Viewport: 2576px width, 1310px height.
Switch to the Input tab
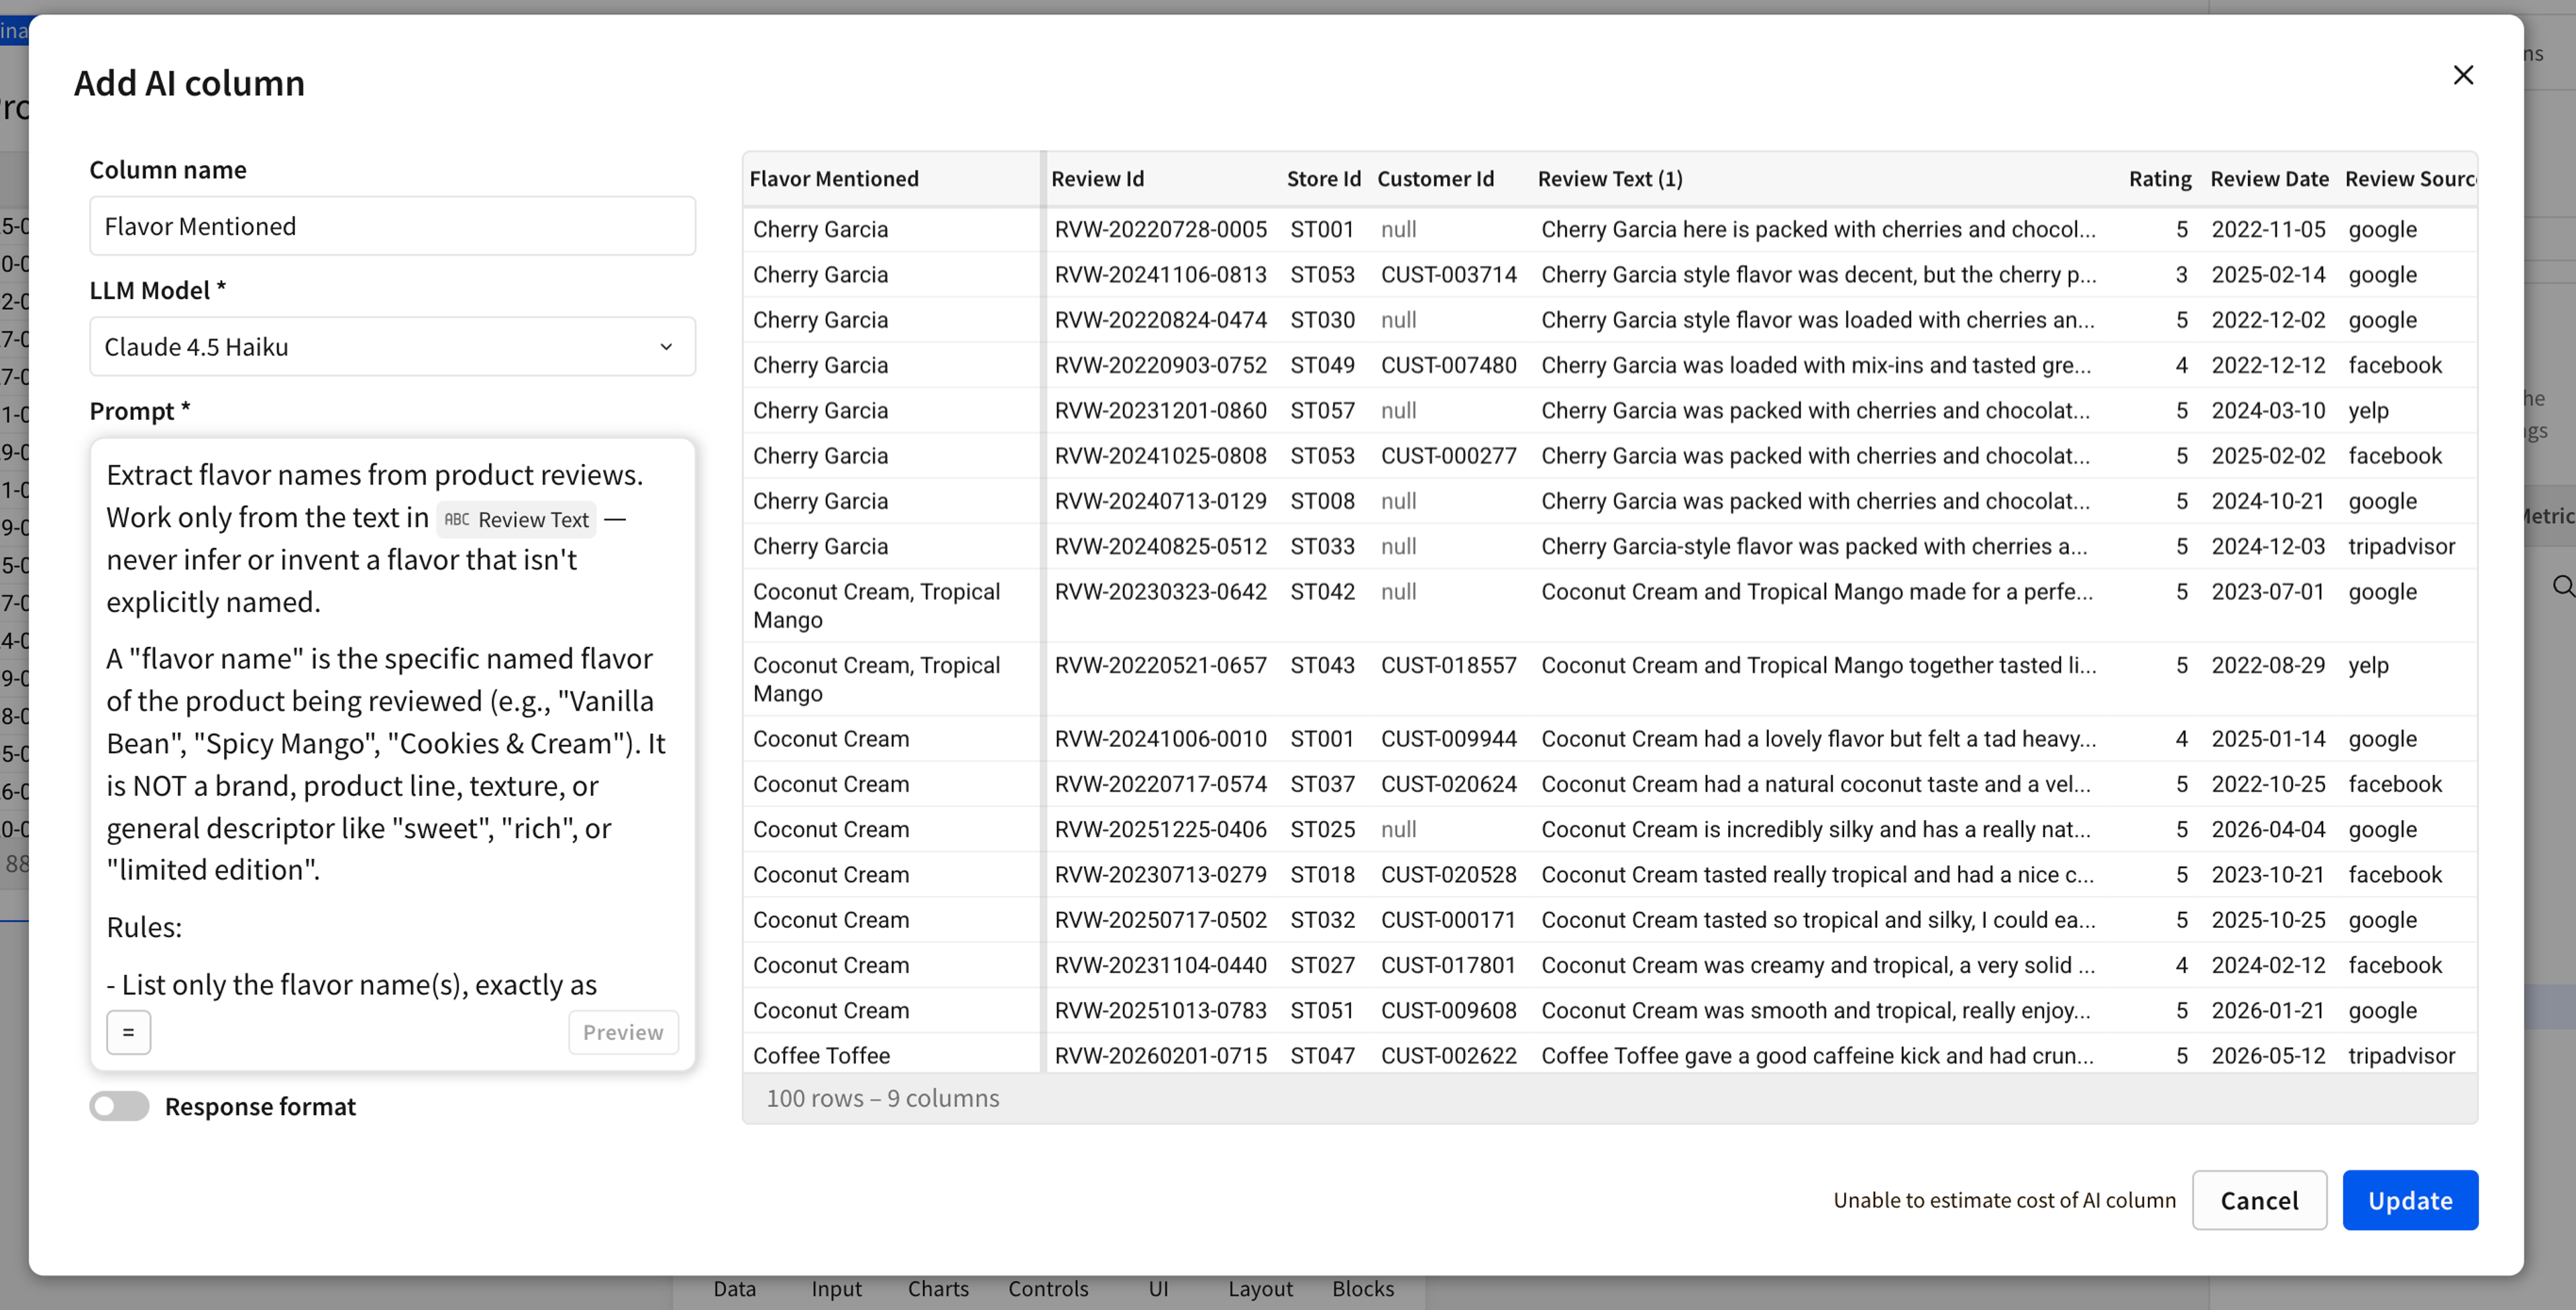pos(836,1288)
